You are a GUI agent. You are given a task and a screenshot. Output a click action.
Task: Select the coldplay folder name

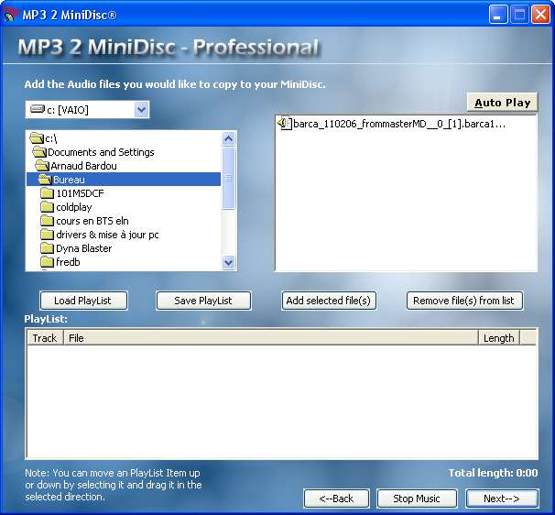click(74, 207)
